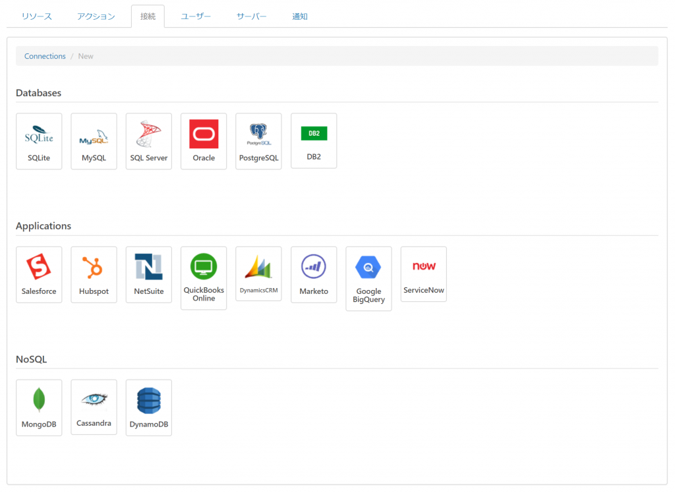
Task: Click the SQLite label text
Action: click(x=39, y=158)
